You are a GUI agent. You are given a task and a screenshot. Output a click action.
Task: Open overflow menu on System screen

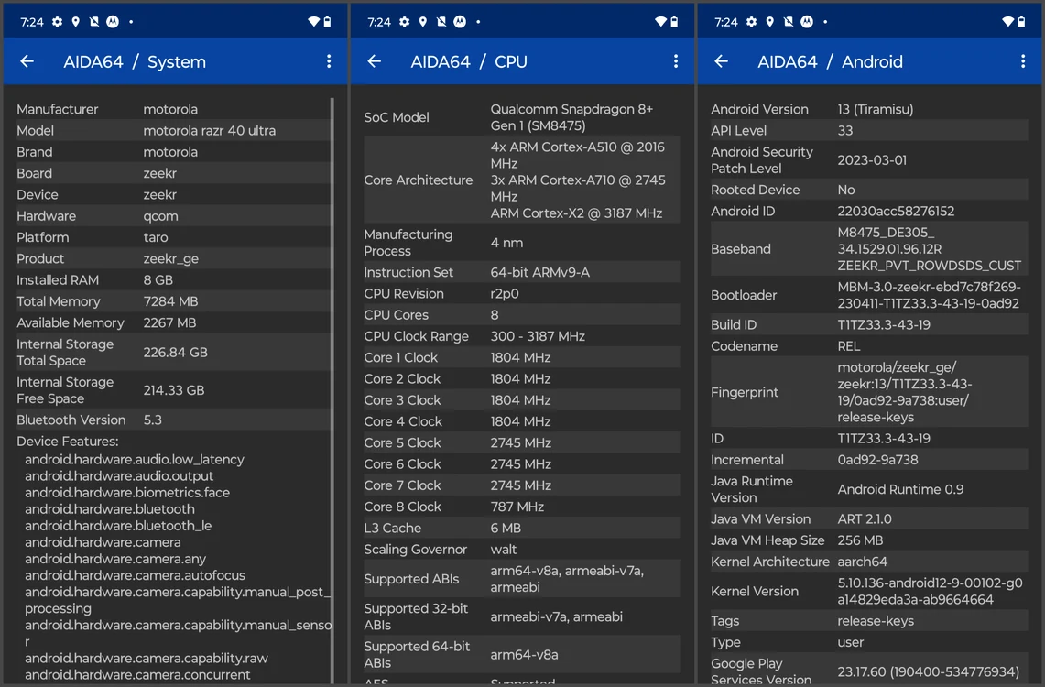[329, 62]
